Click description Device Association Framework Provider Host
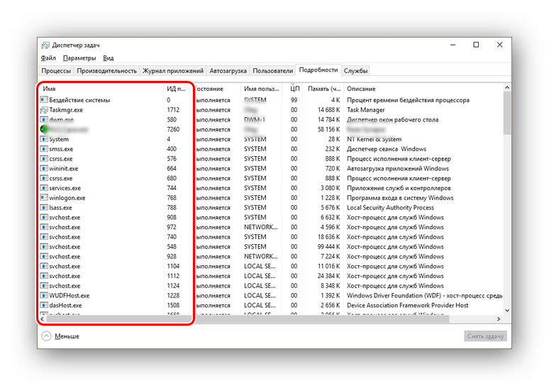Screen dimensions: 549x386 click(x=408, y=305)
